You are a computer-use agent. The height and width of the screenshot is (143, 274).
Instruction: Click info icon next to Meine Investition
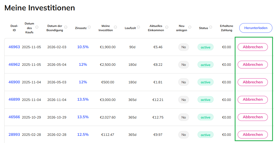tap(115, 27)
